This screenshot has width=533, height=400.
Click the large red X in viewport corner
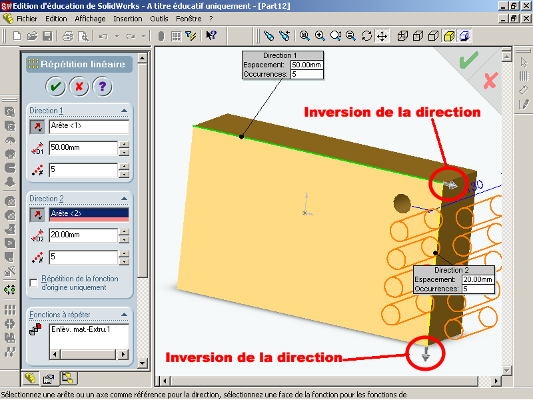coord(490,81)
